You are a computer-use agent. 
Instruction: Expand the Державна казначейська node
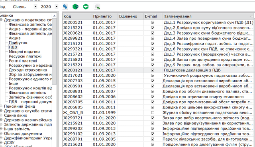1,120
